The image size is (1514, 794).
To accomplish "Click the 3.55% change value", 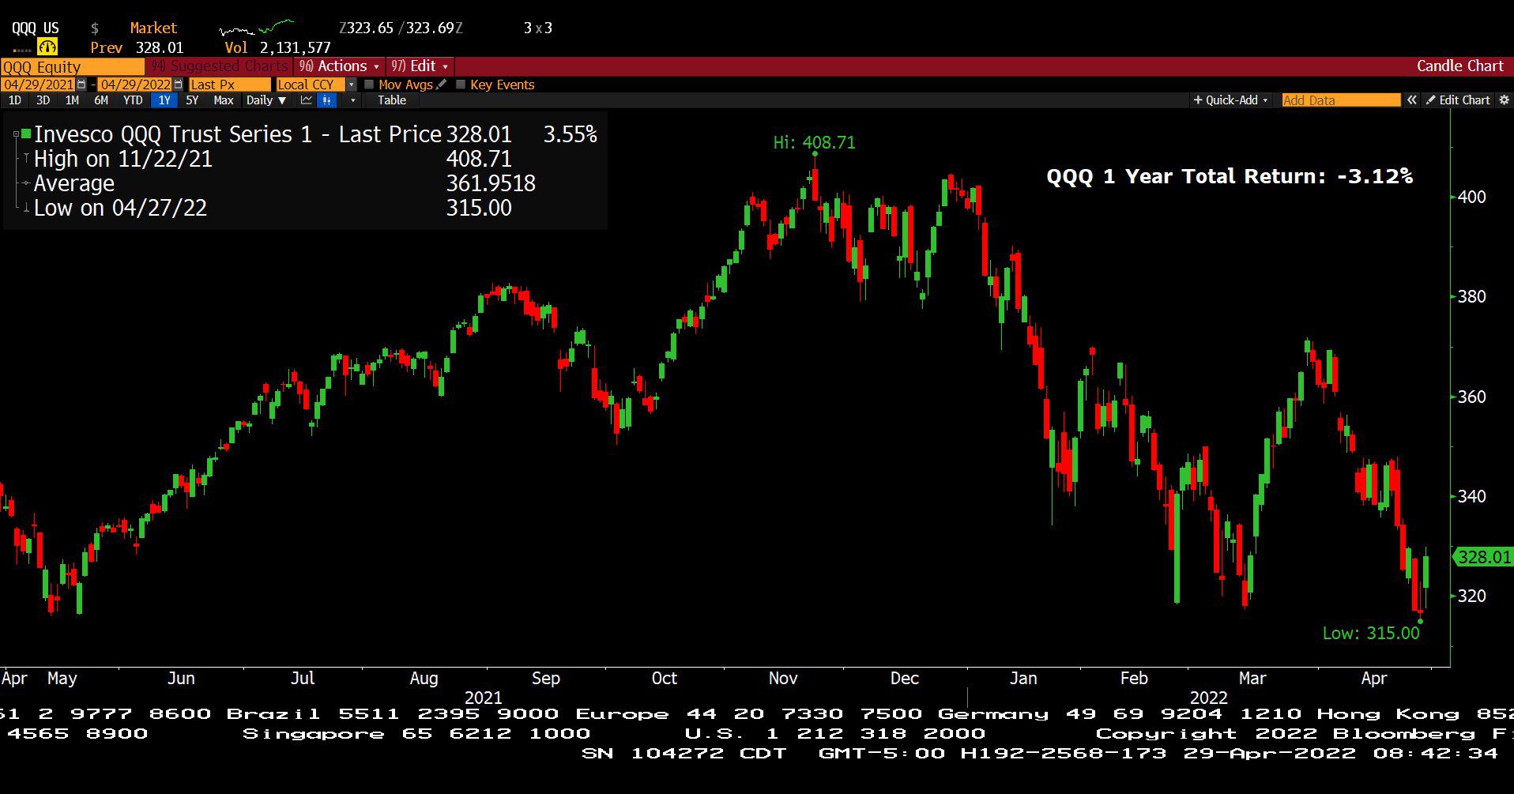I will click(570, 134).
